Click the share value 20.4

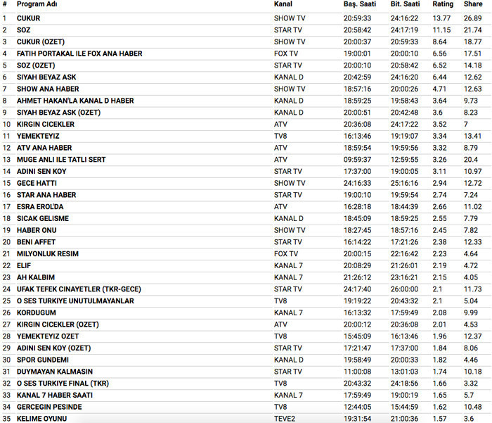[471, 160]
